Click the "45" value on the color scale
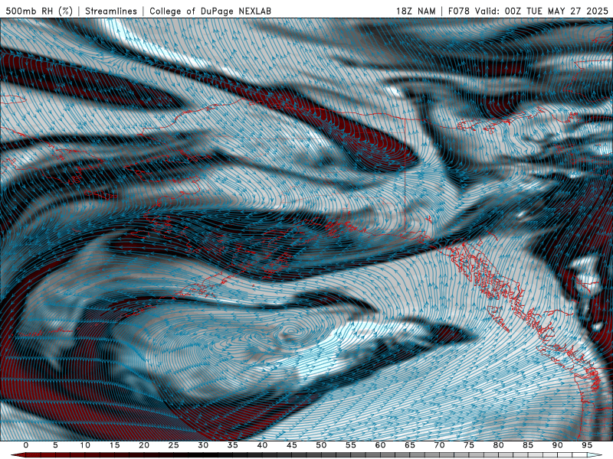This screenshot has width=613, height=459. pos(292,445)
